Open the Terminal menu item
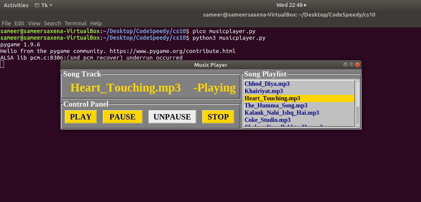The image size is (421, 202). (x=75, y=23)
